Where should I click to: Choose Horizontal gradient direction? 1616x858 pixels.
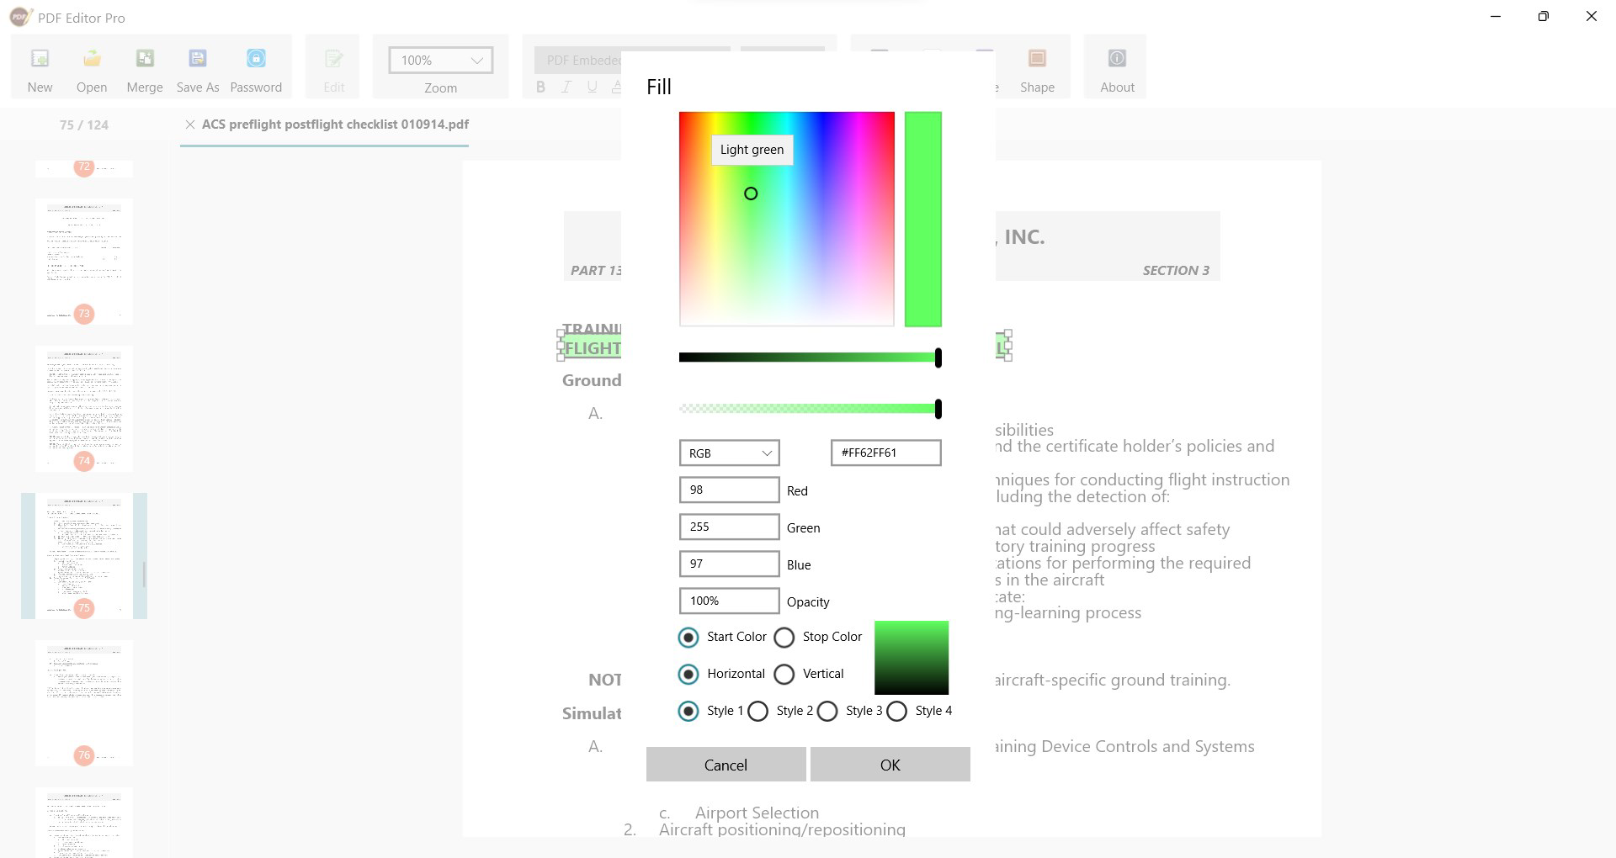tap(688, 675)
